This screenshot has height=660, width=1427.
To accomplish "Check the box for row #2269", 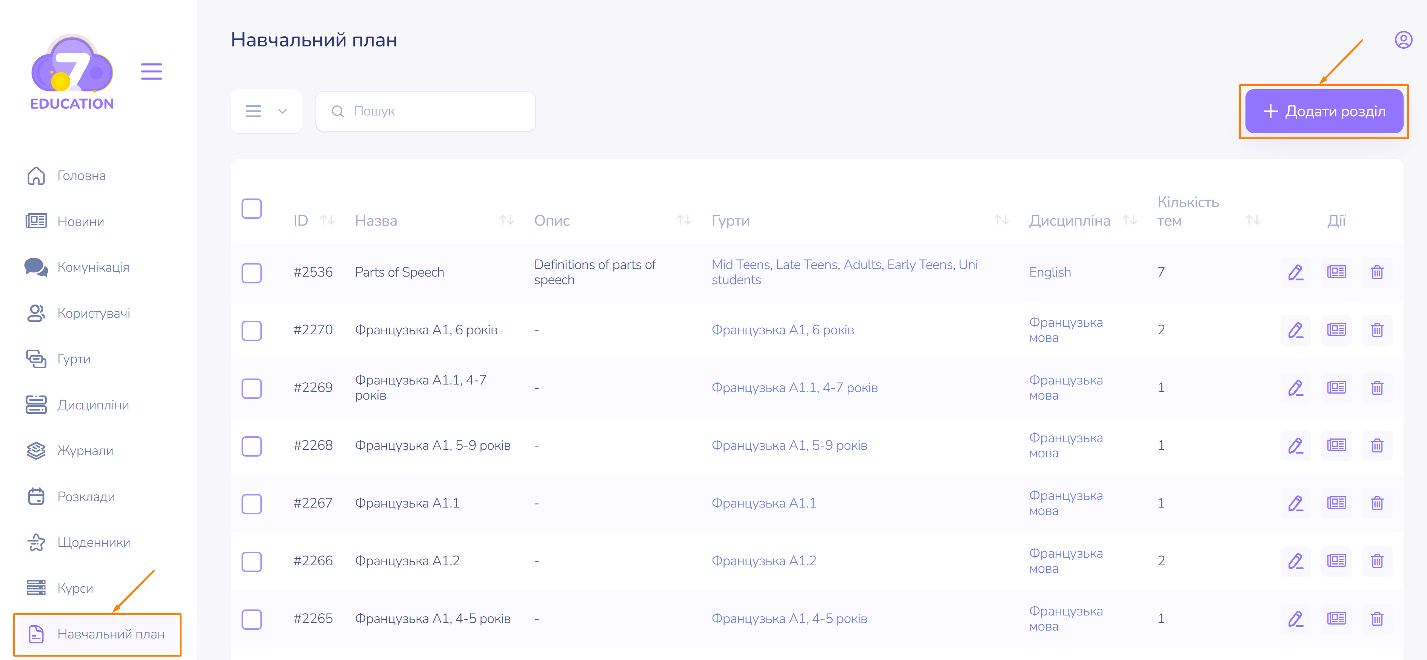I will 251,388.
